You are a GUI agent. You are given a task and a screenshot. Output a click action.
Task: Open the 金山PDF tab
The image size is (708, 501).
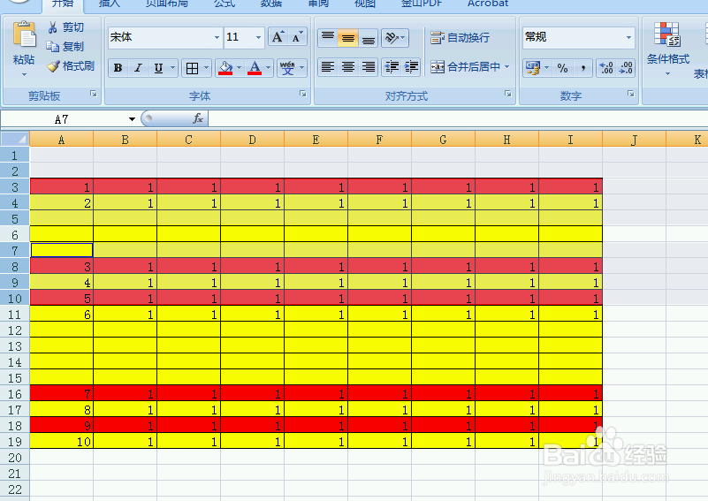422,4
